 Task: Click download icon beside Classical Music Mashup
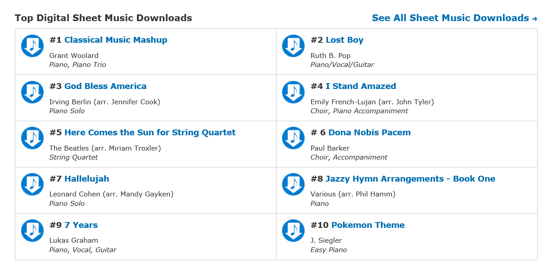coord(32,45)
